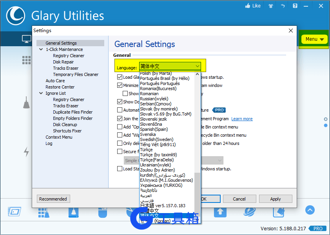This screenshot has height=235, width=330.
Task: Open the grayed Simple overwrite dropdown arrow
Action: point(220,161)
